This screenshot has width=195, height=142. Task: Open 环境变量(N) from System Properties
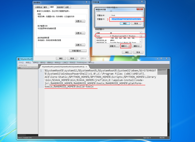click(x=78, y=51)
